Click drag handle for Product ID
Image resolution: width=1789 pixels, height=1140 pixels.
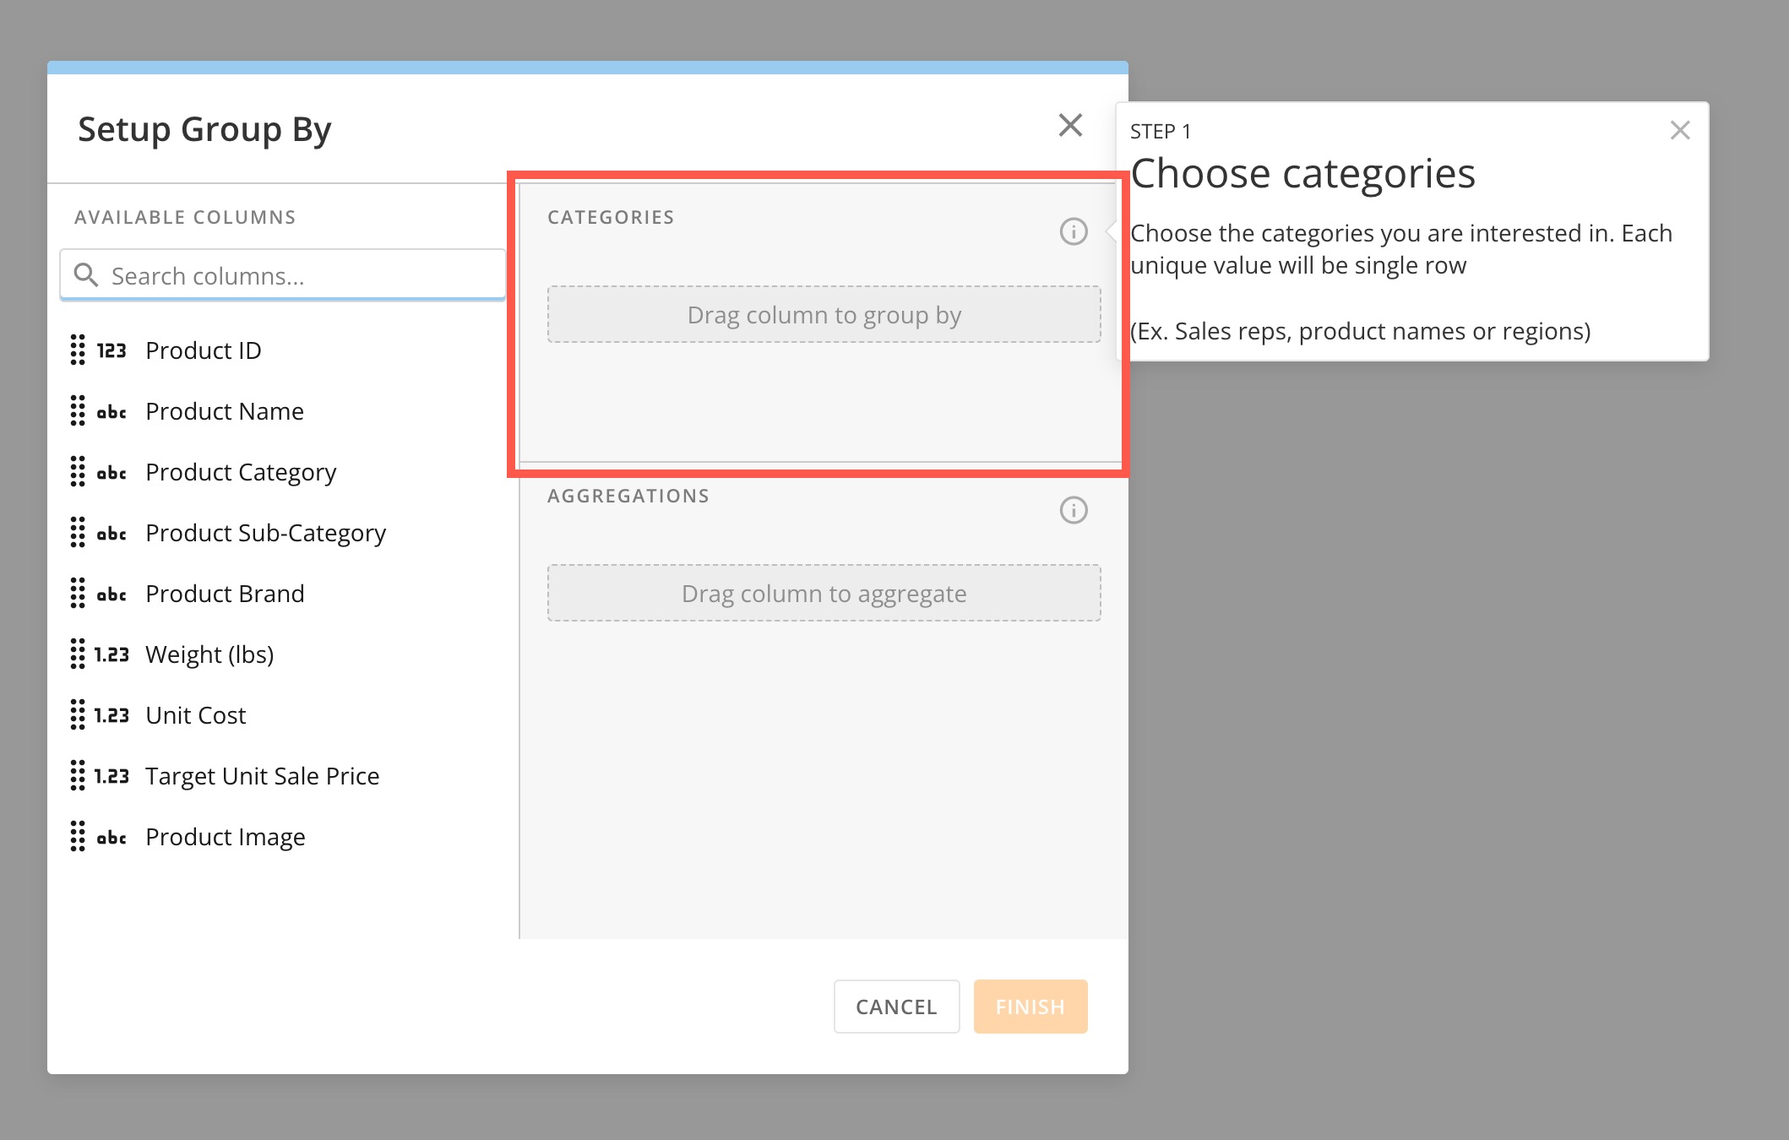point(78,350)
